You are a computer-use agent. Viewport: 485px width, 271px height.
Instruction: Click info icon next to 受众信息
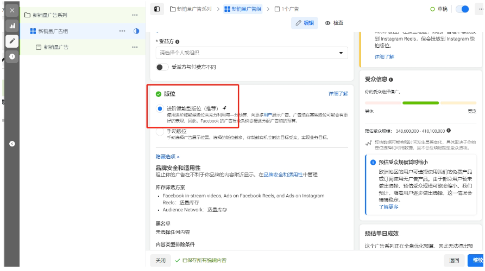(391, 80)
